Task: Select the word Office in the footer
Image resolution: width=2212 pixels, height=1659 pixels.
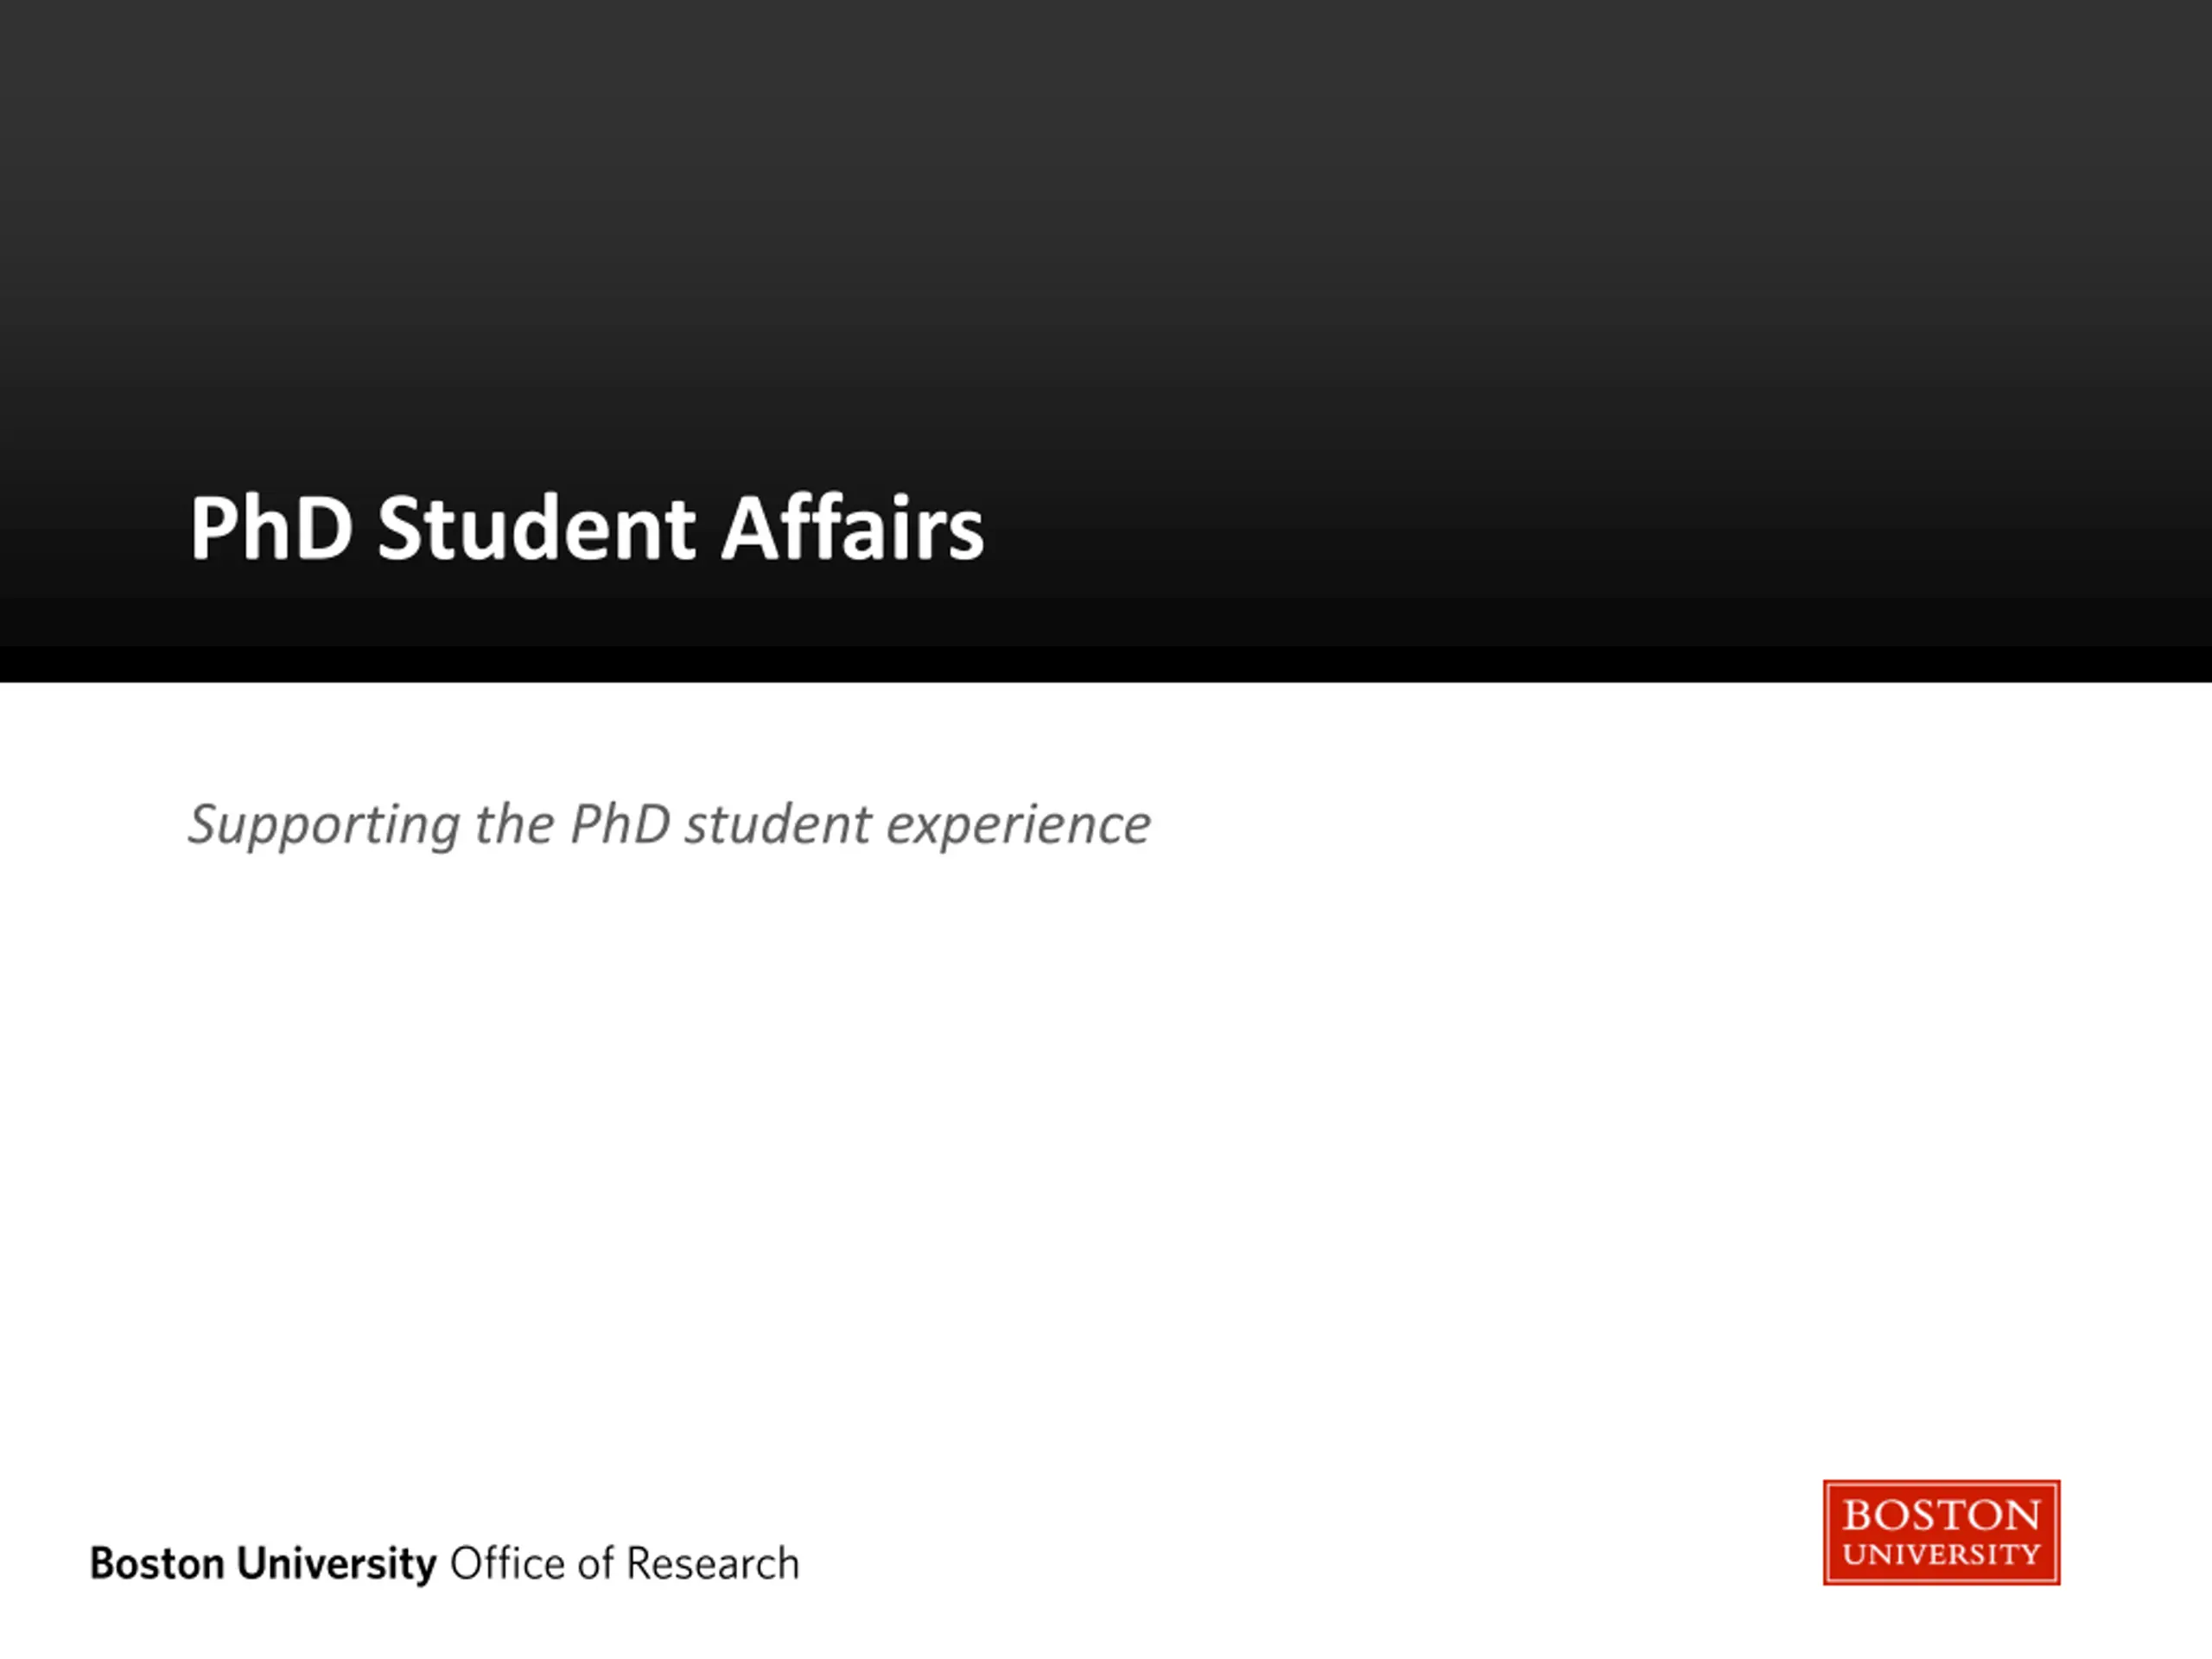Action: click(x=507, y=1564)
